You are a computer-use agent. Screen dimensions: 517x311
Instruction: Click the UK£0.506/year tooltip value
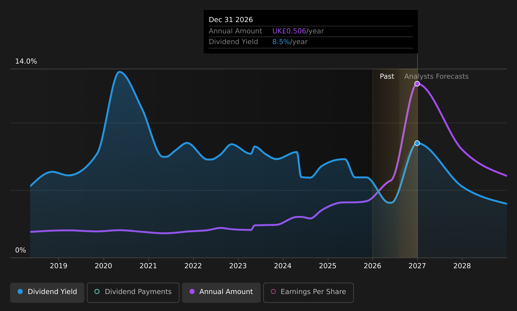(x=298, y=31)
